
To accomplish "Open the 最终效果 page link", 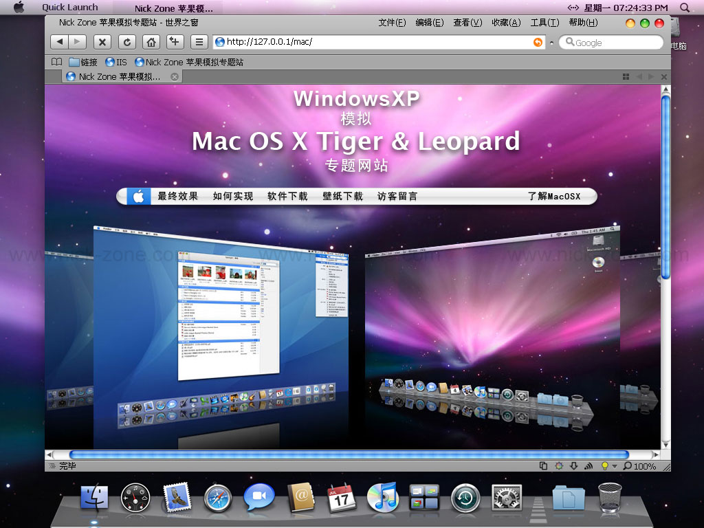I will (x=178, y=196).
